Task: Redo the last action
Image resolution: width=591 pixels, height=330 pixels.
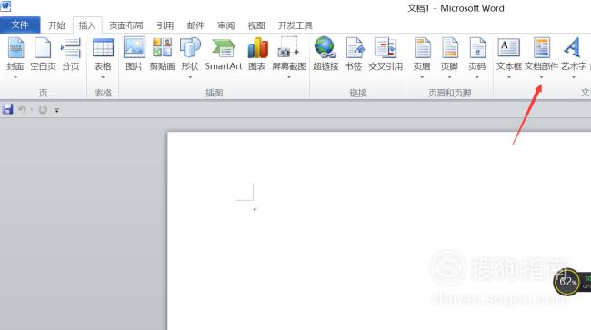Action: coord(43,110)
